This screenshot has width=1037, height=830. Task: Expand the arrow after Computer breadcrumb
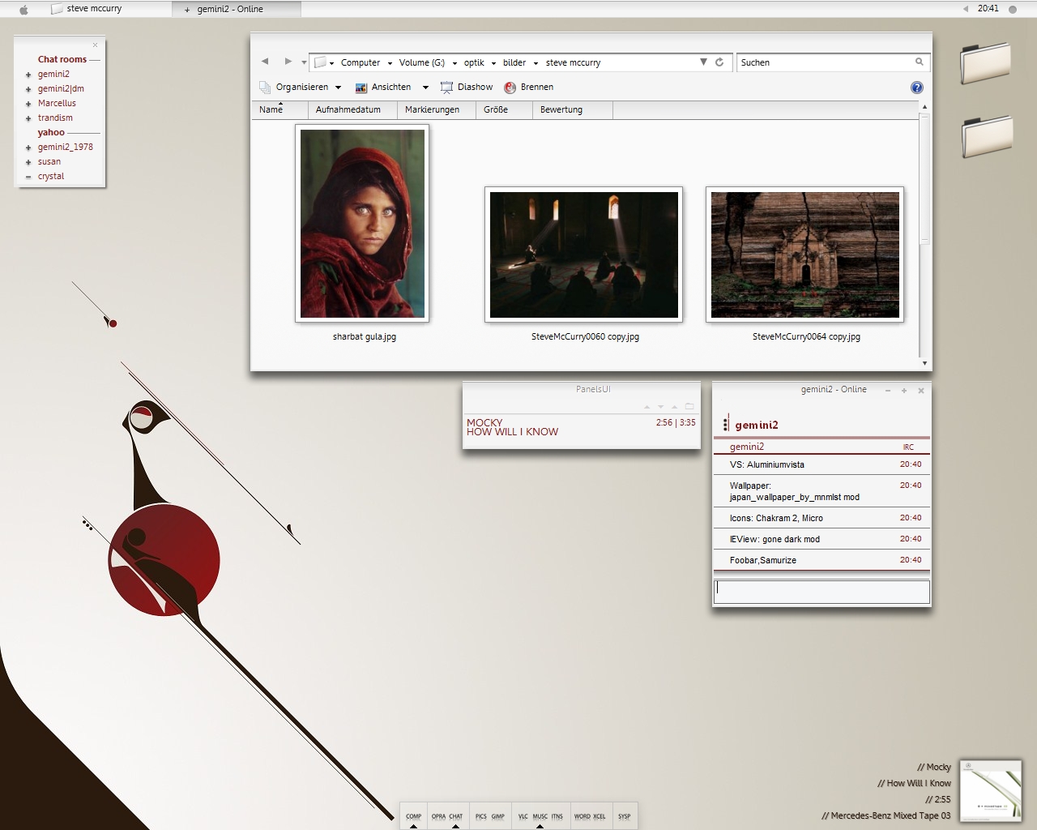click(390, 63)
